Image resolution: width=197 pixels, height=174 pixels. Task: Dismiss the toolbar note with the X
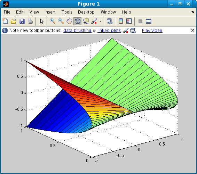click(x=193, y=31)
